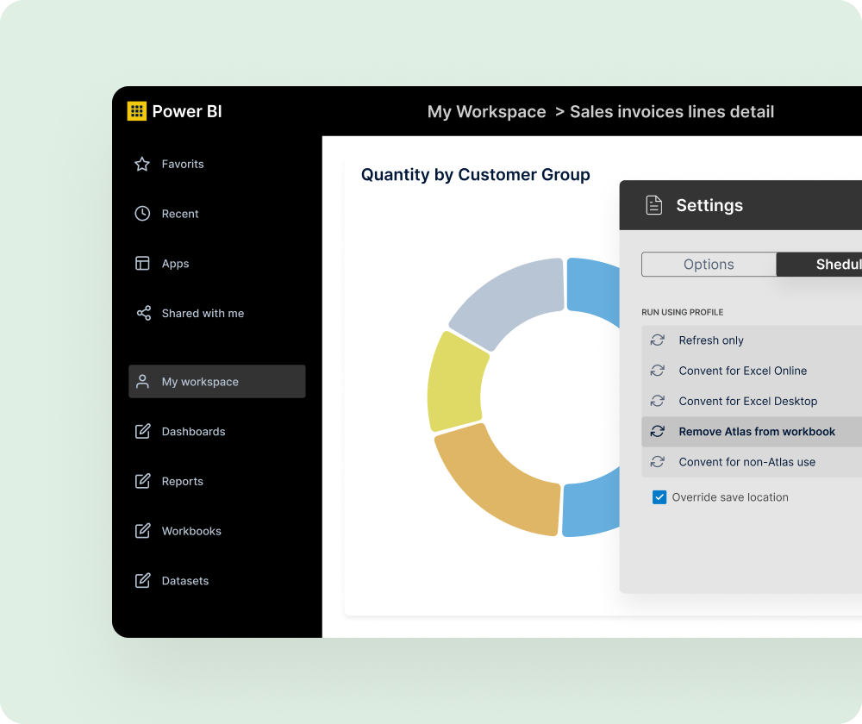Click the Shared with me share icon
Viewport: 862px width, 724px height.
click(x=143, y=314)
